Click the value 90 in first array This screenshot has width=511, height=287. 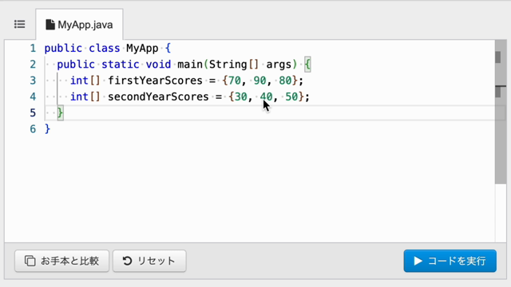[x=259, y=81]
